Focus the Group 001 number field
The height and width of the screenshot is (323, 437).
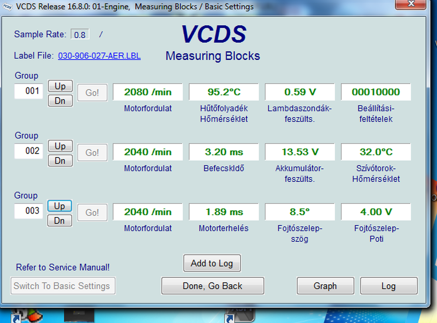pos(29,91)
